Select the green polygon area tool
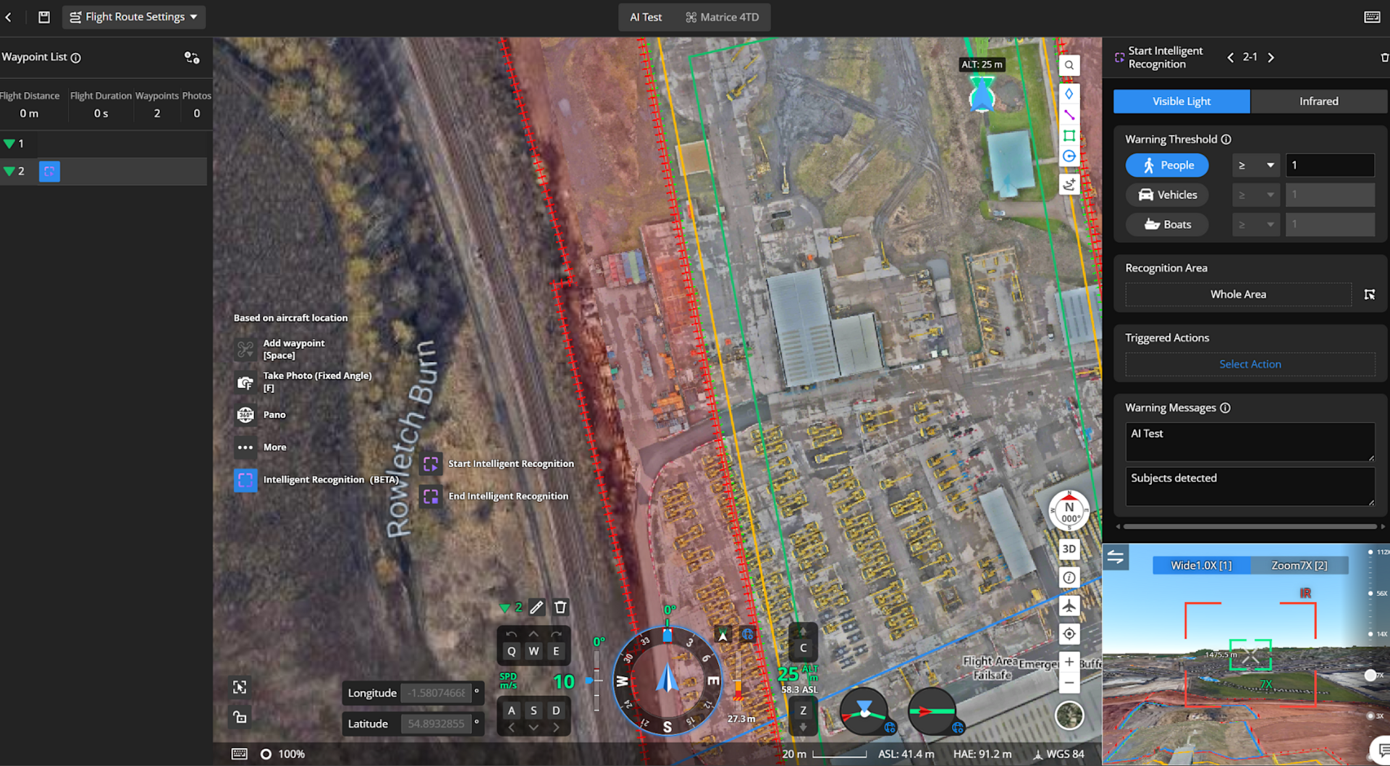Viewport: 1390px width, 766px height. tap(1069, 135)
